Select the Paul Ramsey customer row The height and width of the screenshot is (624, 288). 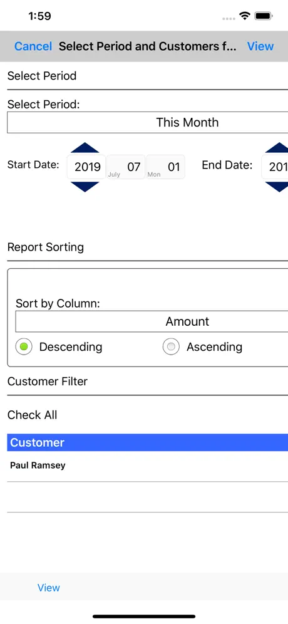148,465
